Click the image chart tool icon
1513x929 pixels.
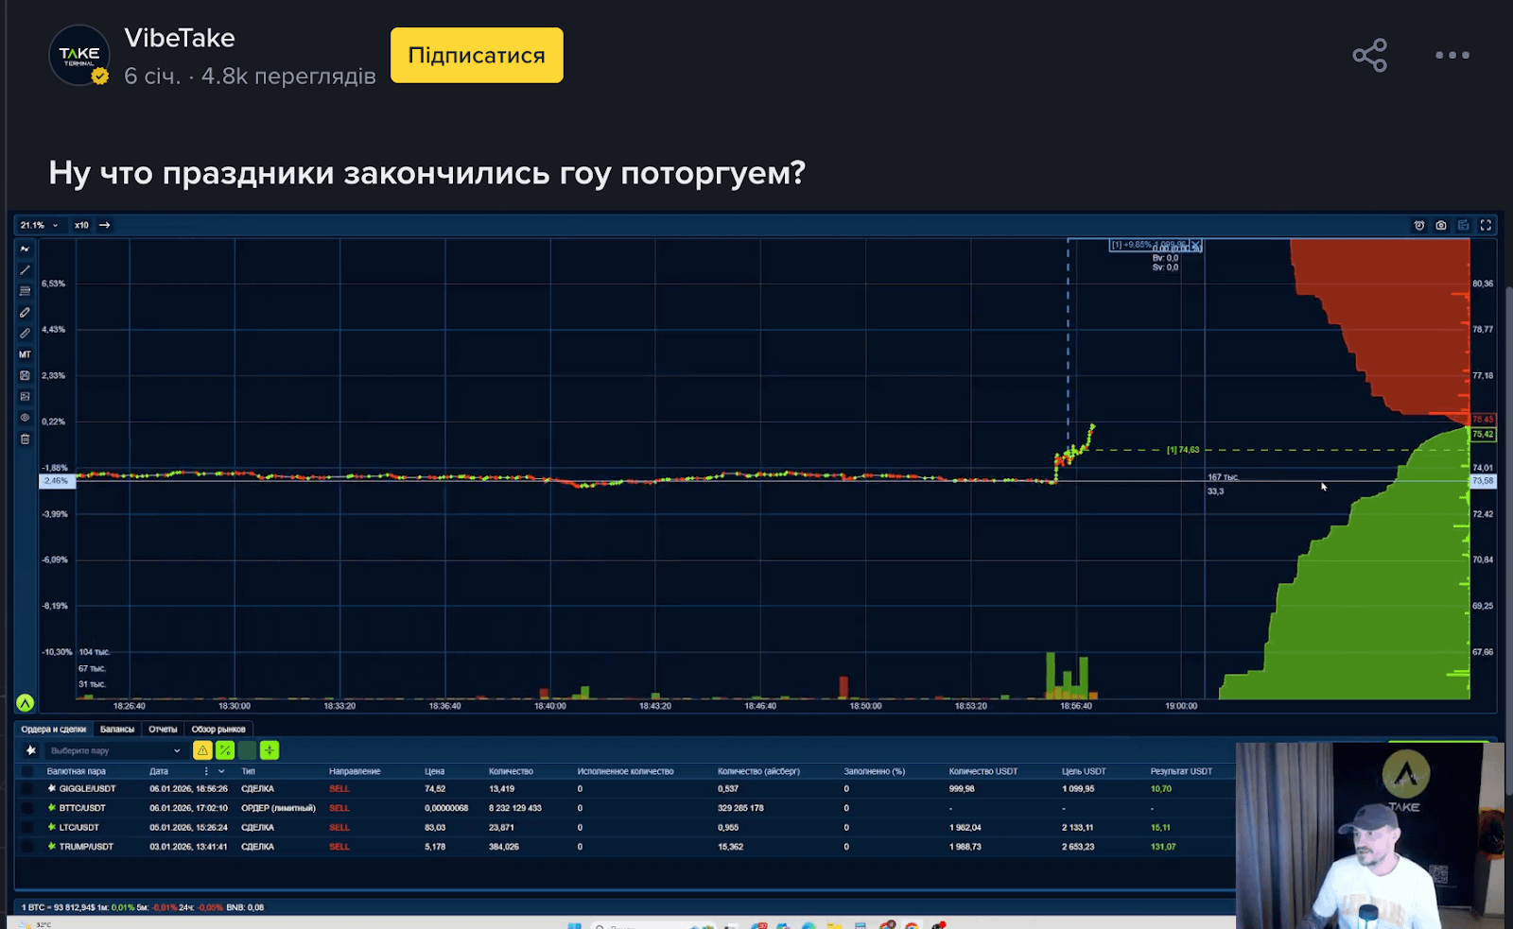pyautogui.click(x=26, y=396)
